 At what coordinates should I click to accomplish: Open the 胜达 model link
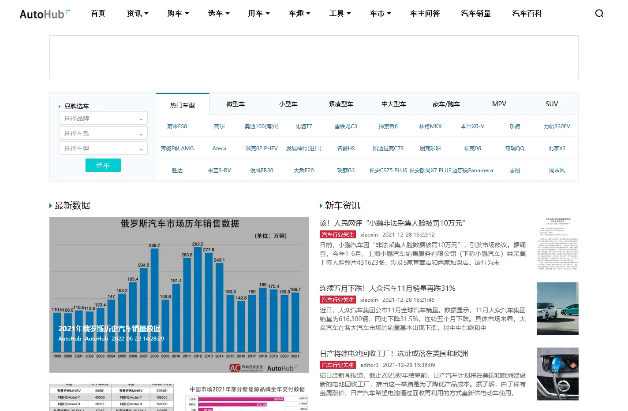click(x=177, y=170)
